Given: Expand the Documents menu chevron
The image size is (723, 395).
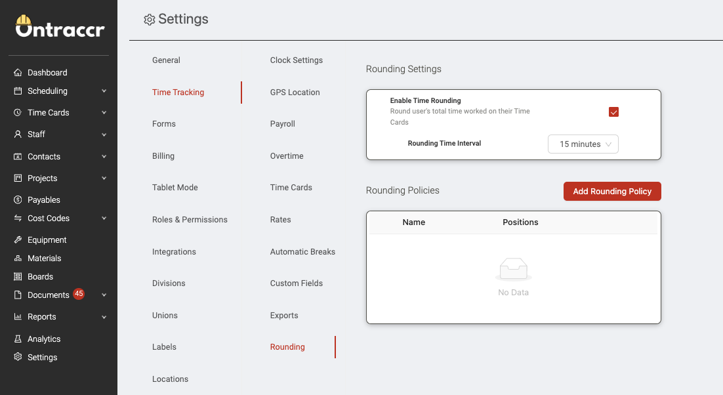Looking at the screenshot, I should (104, 295).
